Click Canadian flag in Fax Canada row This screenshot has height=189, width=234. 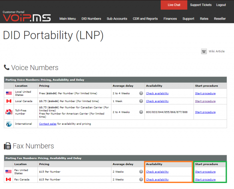(x=8, y=180)
